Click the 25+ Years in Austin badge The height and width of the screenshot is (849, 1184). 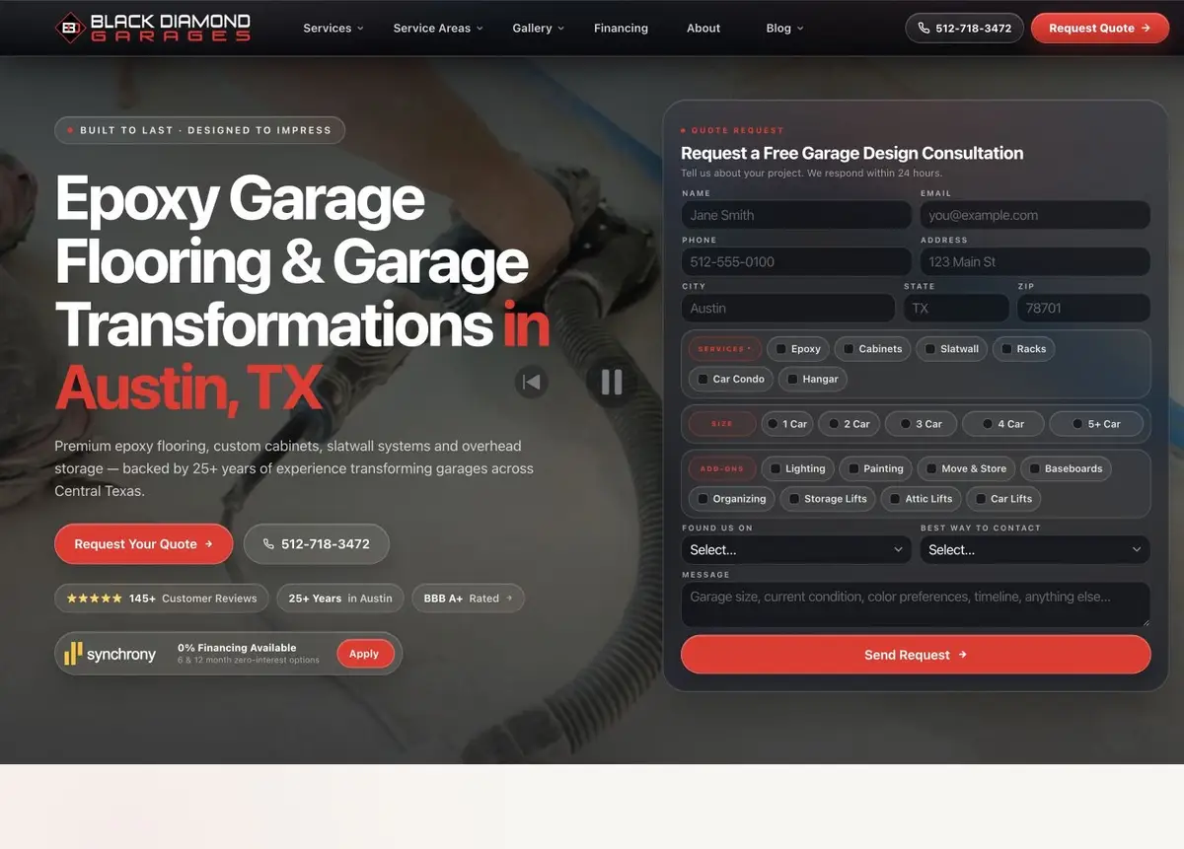[340, 598]
